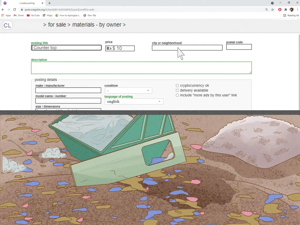
Task: Click the lock site info icon
Action: (x=22, y=10)
